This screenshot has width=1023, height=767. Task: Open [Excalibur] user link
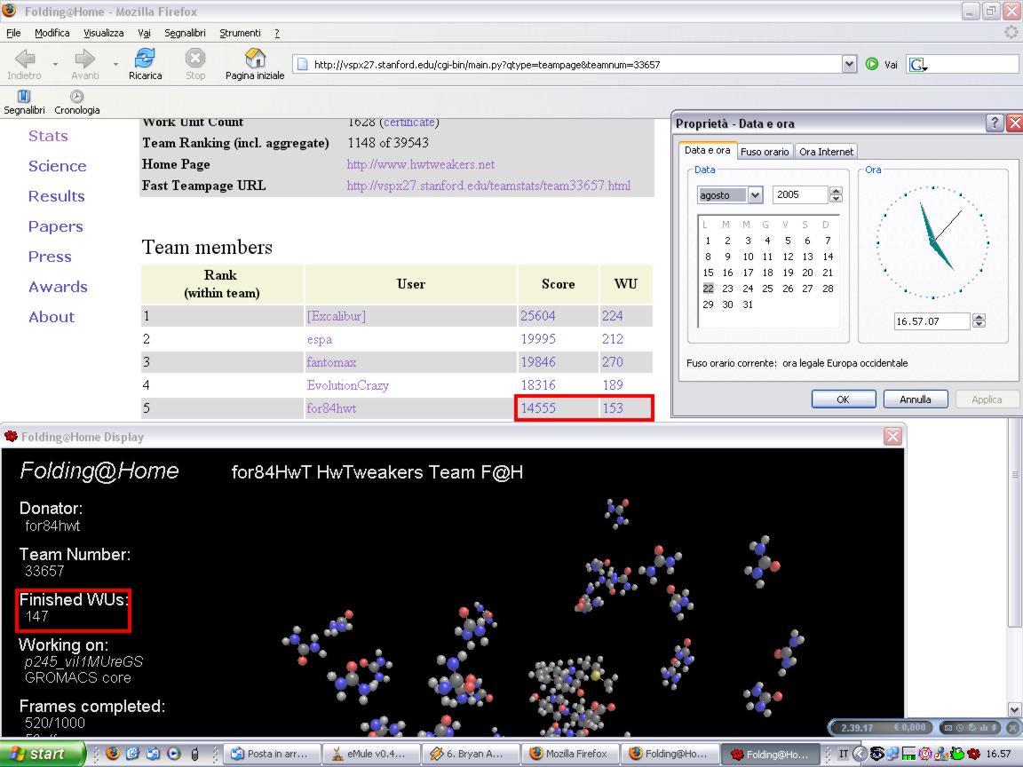(x=337, y=316)
